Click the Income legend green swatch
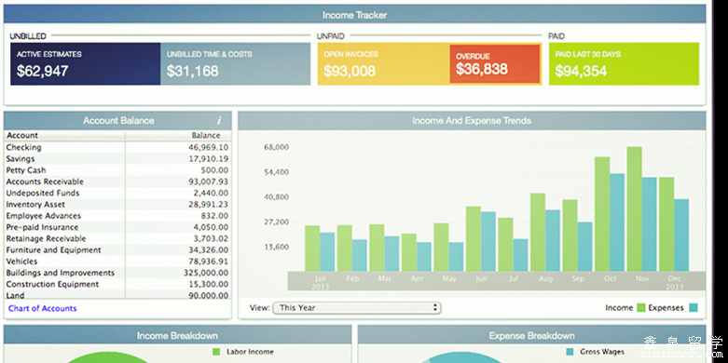The width and height of the screenshot is (728, 363). [640, 308]
